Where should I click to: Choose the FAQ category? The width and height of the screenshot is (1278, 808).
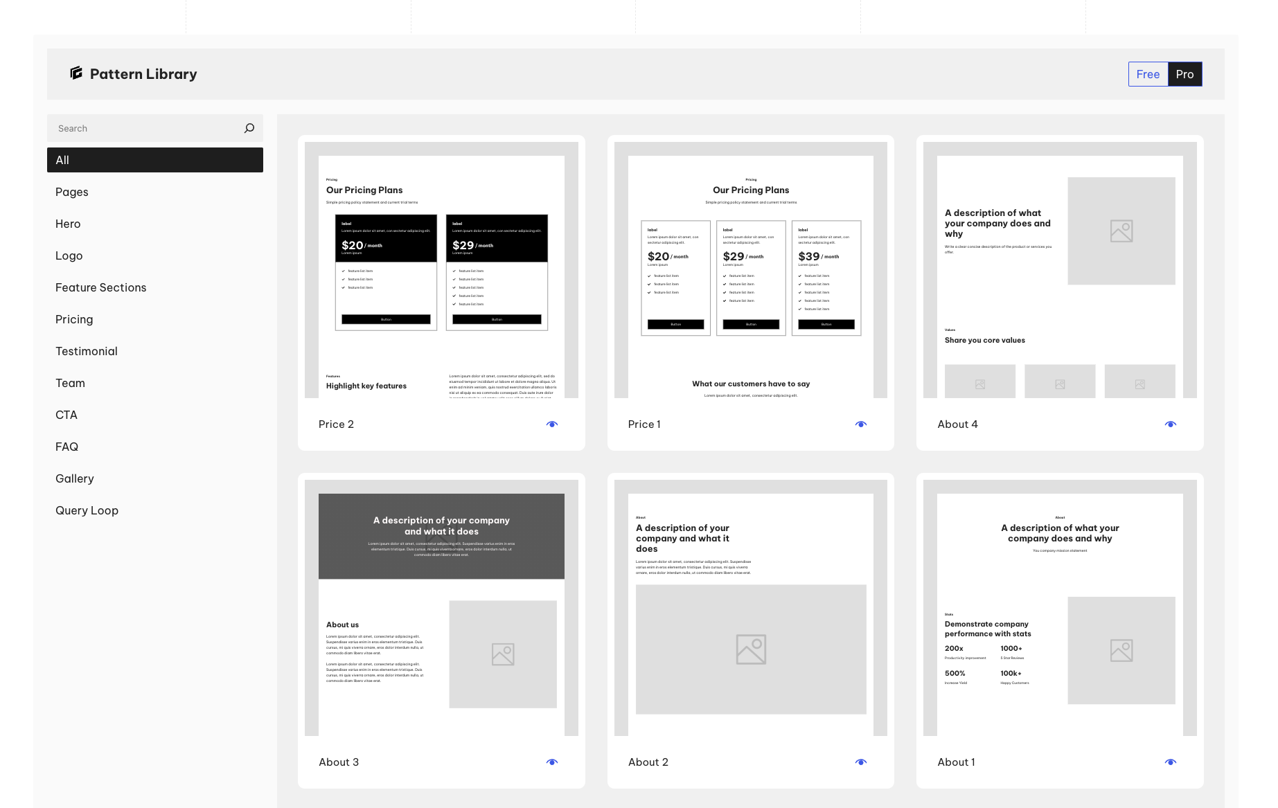pyautogui.click(x=67, y=447)
